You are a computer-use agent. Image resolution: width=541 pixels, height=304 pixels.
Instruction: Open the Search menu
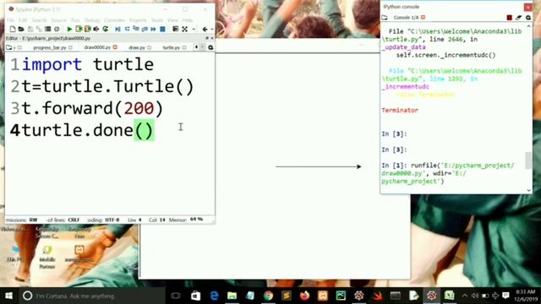coord(39,20)
